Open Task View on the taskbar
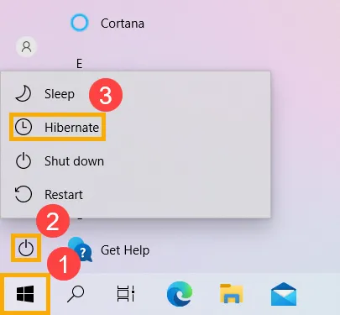Viewport: 340px width, 315px height. (126, 294)
